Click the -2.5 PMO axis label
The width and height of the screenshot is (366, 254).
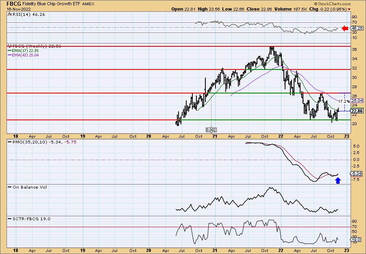click(x=356, y=166)
